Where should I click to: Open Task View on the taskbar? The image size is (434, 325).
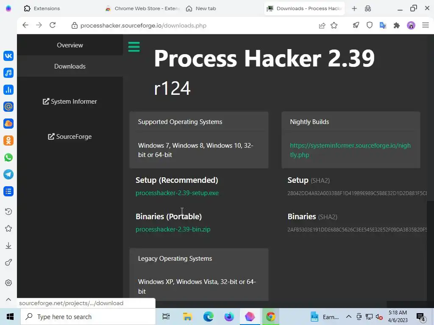[166, 317]
